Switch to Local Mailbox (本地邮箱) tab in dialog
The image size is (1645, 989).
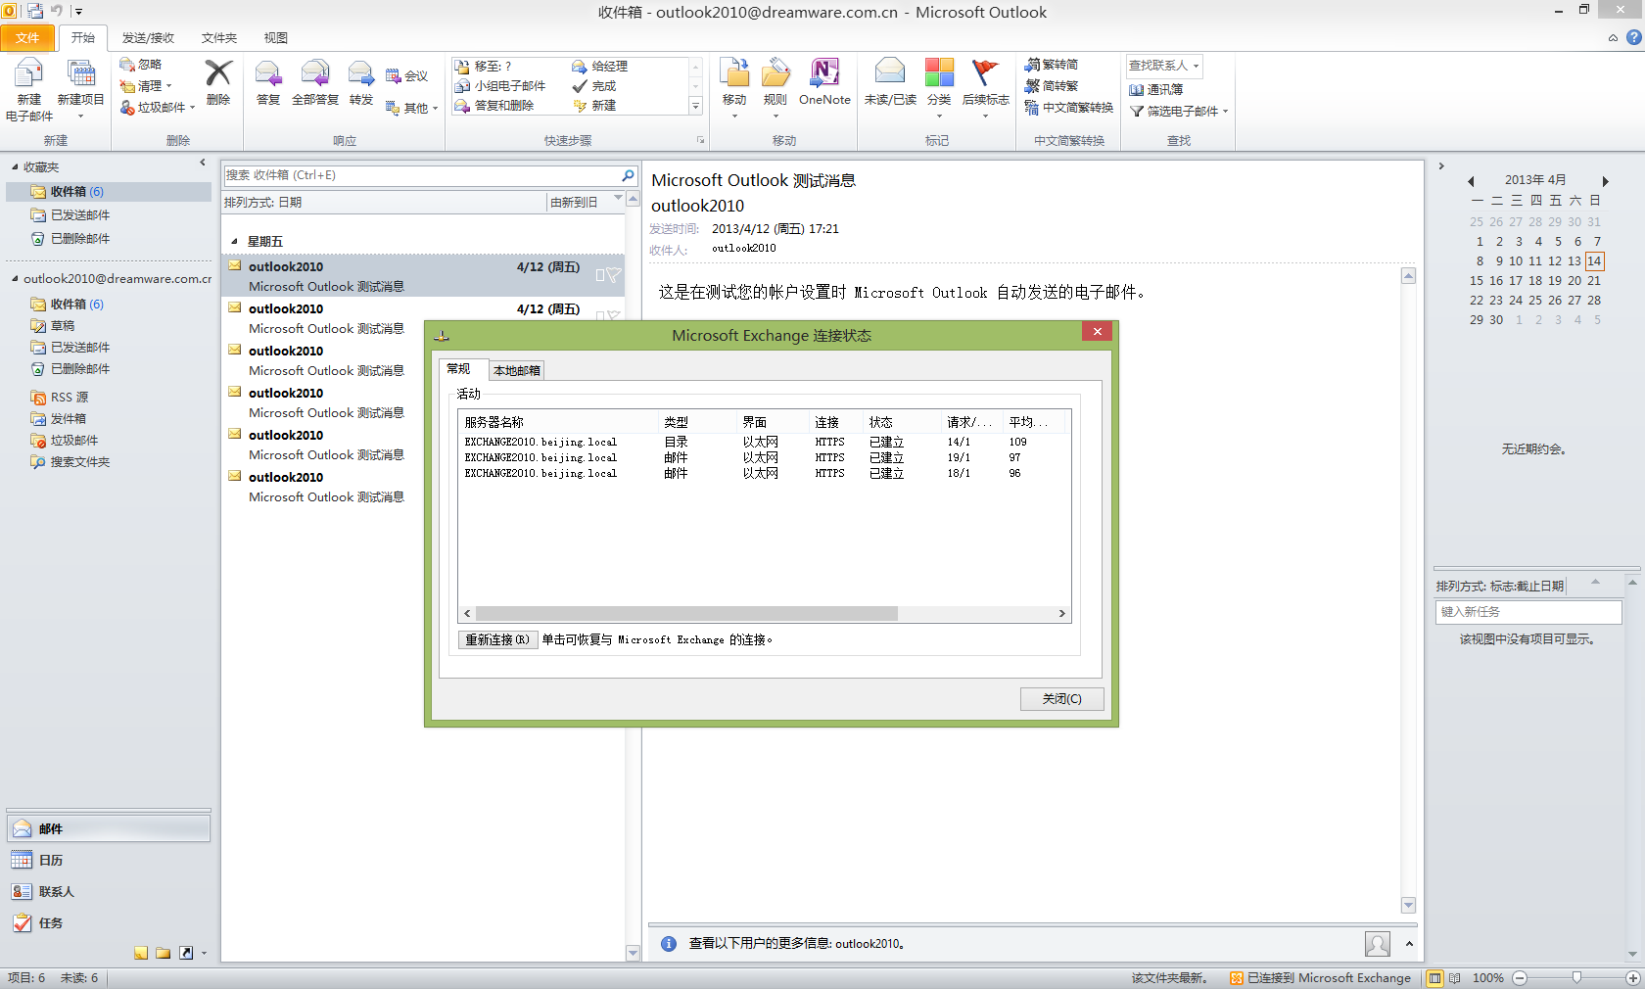pos(516,370)
